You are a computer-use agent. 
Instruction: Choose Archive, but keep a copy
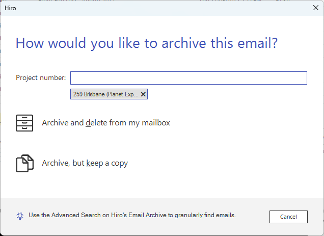(85, 164)
